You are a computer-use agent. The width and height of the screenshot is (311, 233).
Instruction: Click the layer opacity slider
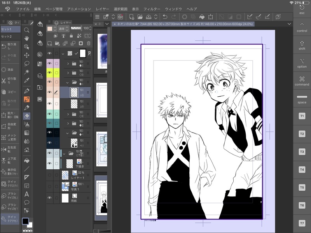tap(76, 28)
